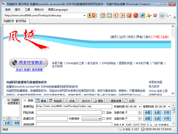Focus the 网址列表 input field
The image size is (178, 134).
[69, 113]
